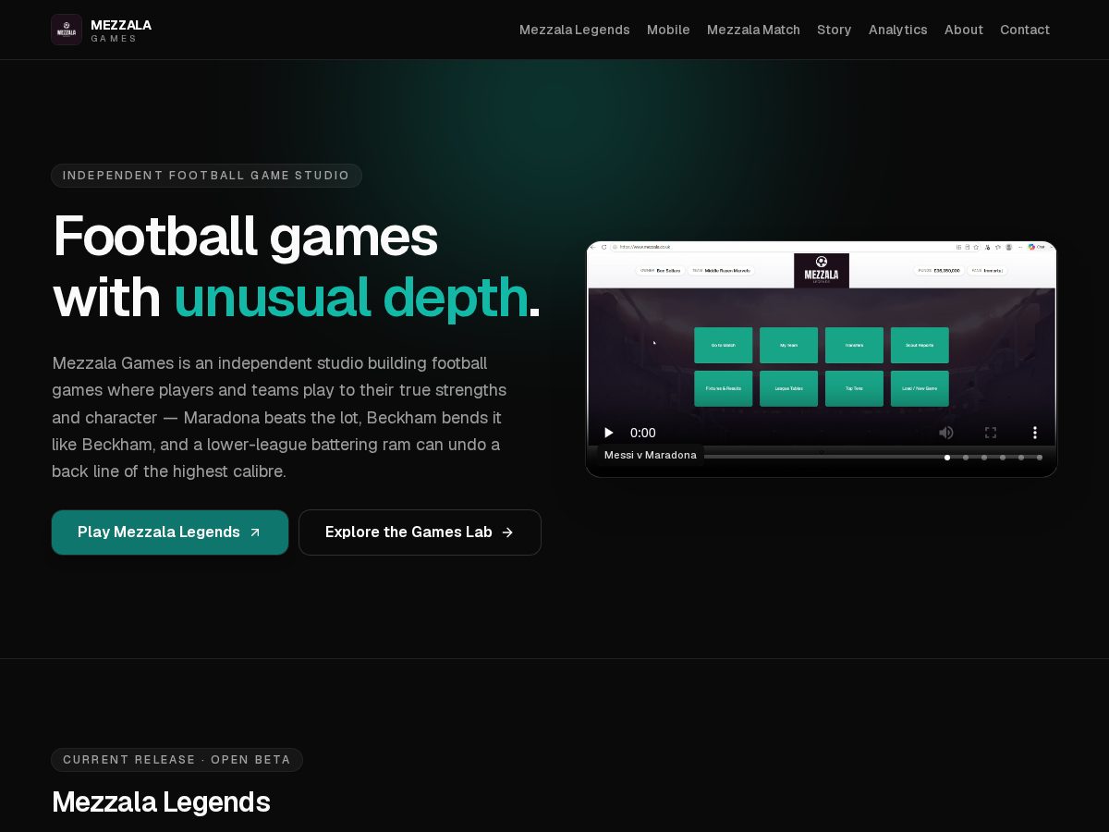
Task: Click the video's 0:00 time display
Action: click(x=643, y=433)
